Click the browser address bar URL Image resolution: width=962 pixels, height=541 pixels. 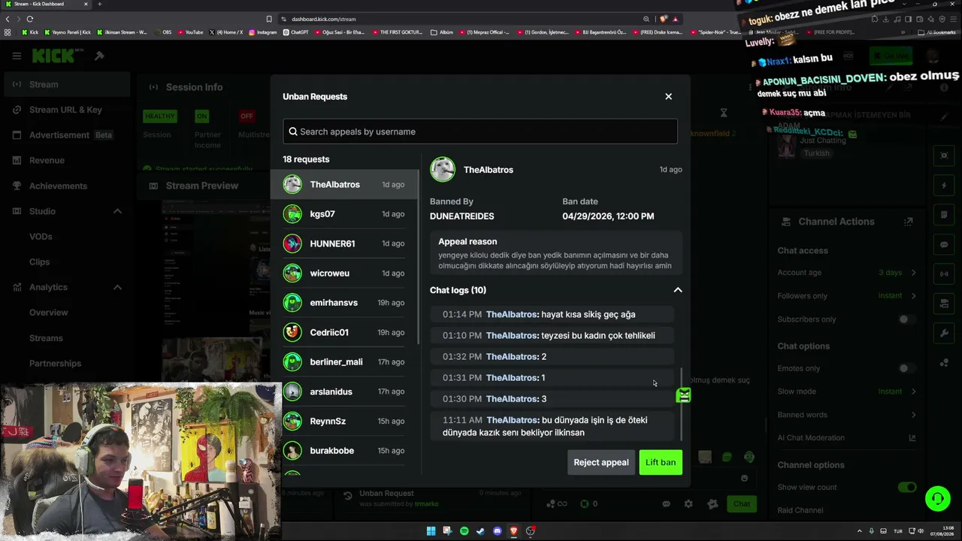pyautogui.click(x=324, y=19)
